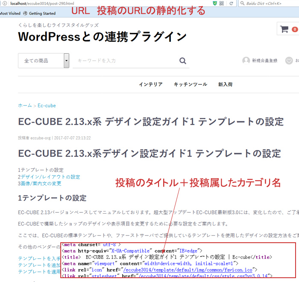
Task: Click the red cart item count badge
Action: tap(295, 29)
